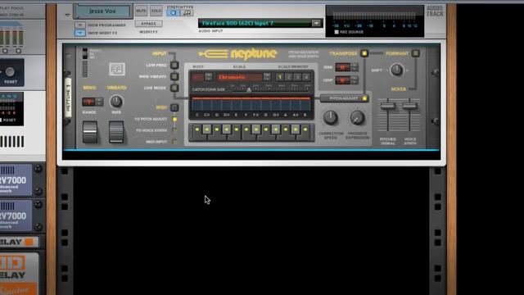The image size is (524, 295).
Task: Mute the Jesse Vox track
Action: click(141, 11)
